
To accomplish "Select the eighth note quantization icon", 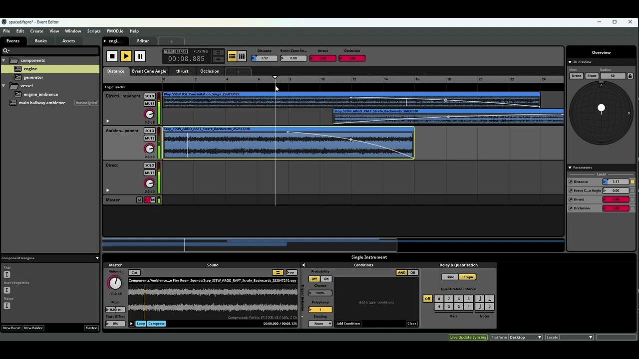I will tap(489, 307).
